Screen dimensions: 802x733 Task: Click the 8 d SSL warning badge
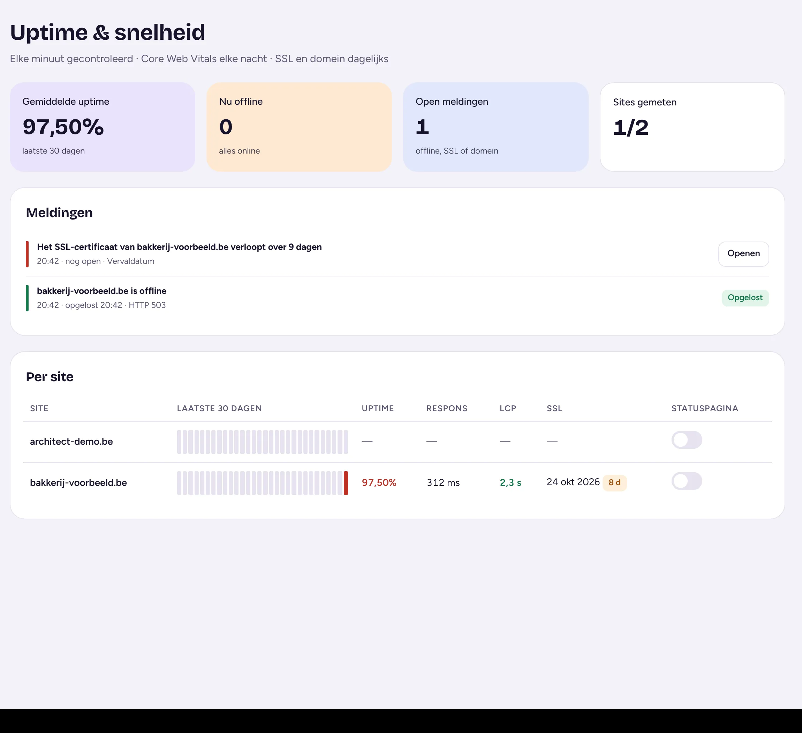tap(614, 483)
